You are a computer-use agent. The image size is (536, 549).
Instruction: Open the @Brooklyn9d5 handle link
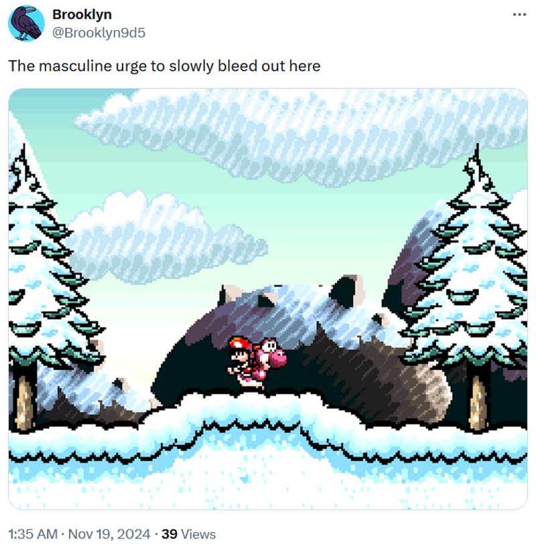tap(98, 33)
